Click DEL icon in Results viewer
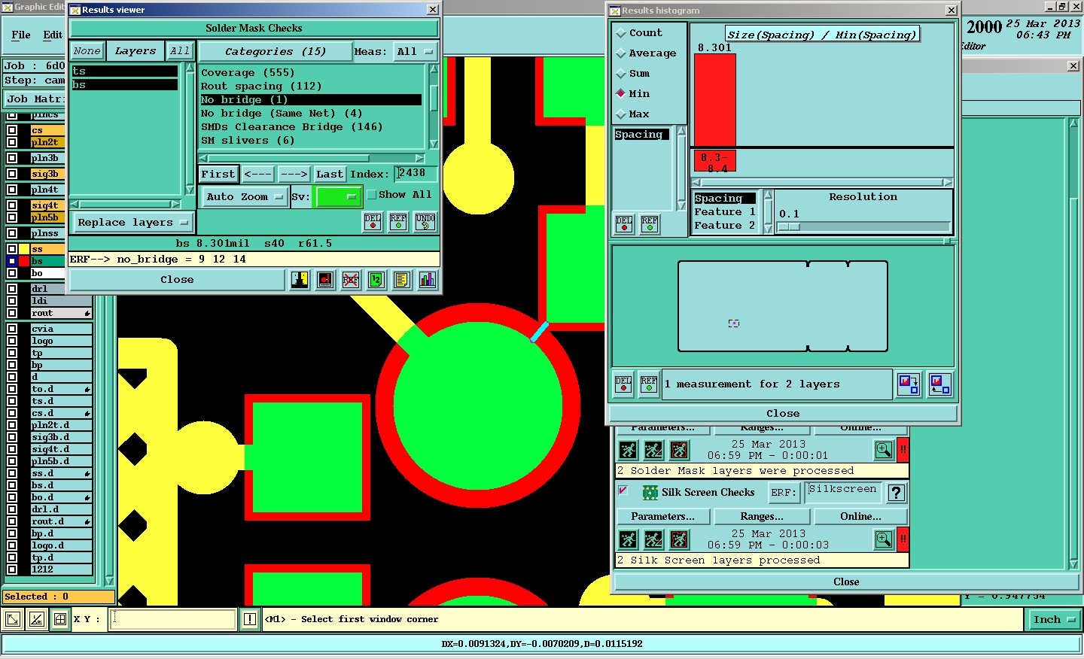 373,222
